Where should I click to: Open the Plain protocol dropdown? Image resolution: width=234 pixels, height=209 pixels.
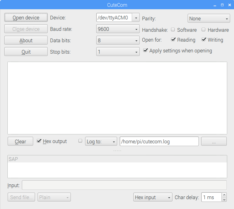[54, 197]
